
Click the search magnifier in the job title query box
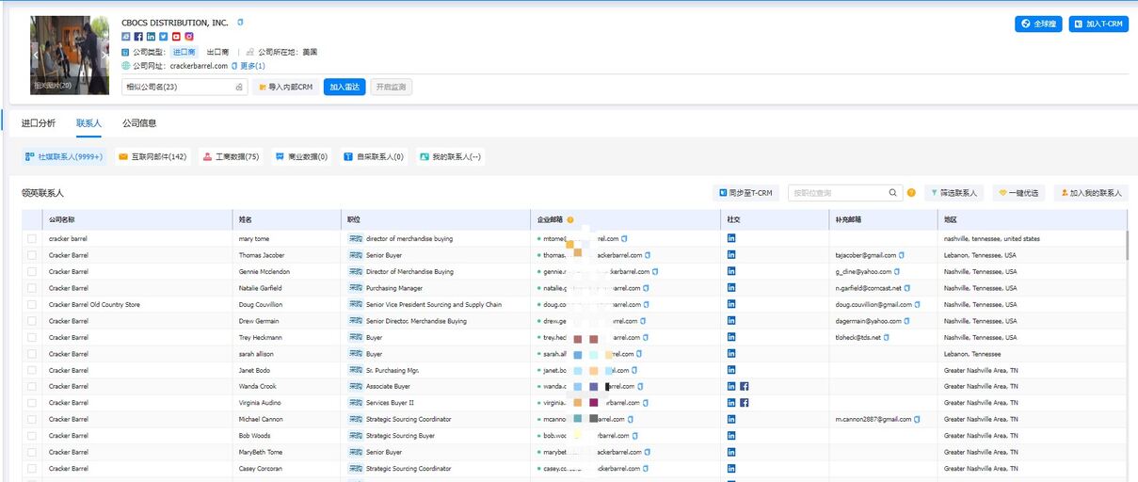click(x=893, y=193)
